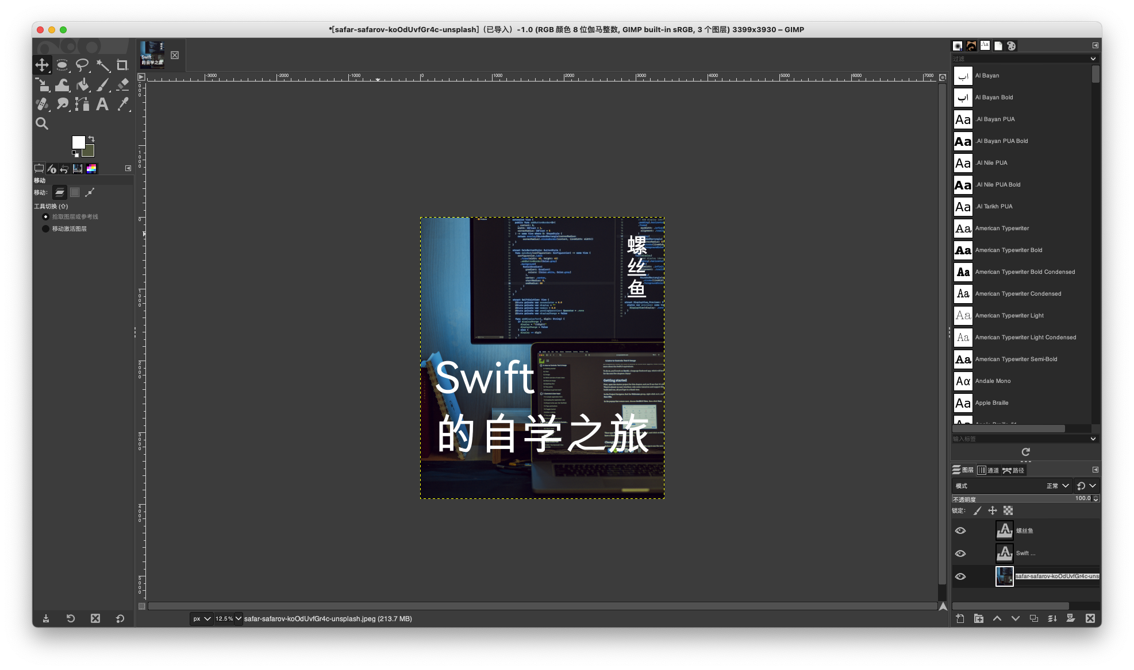
Task: Switch to the 图层 layers tab
Action: [x=963, y=470]
